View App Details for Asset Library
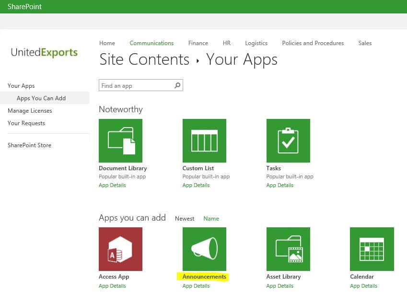Screen dimensions: 407x305 (280, 286)
